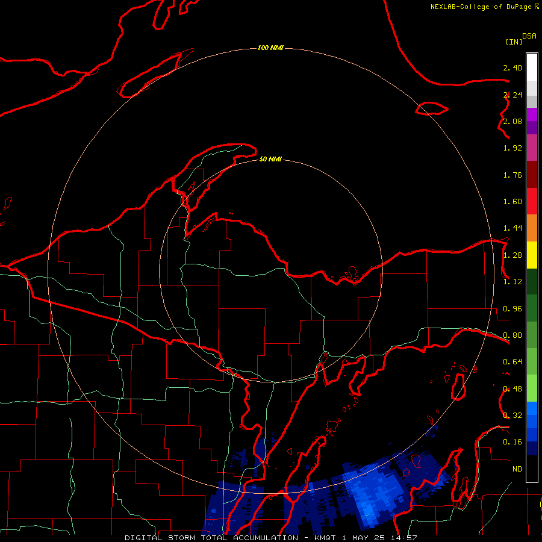Click the 0.64 legend value
This screenshot has height=542, width=542.
(x=512, y=362)
